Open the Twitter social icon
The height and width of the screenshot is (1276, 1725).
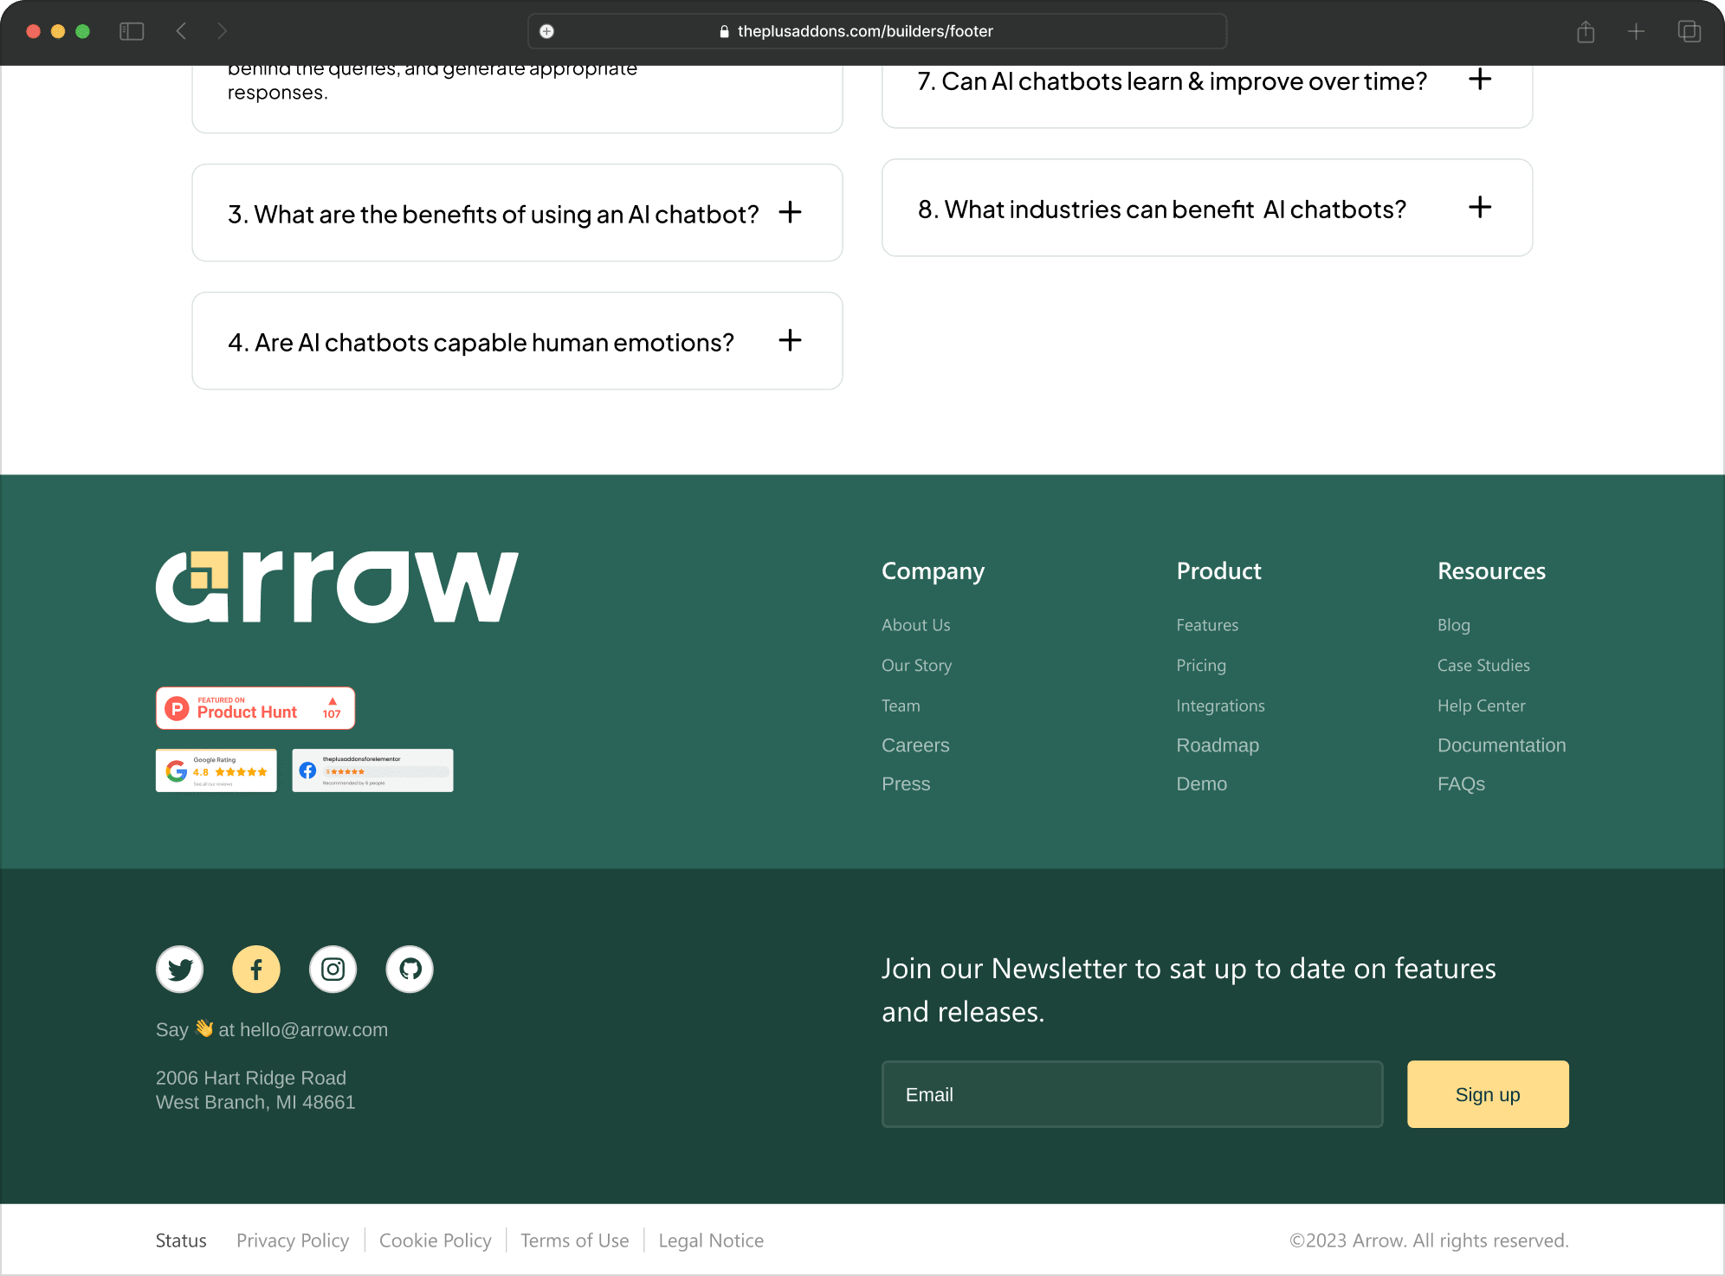[180, 969]
